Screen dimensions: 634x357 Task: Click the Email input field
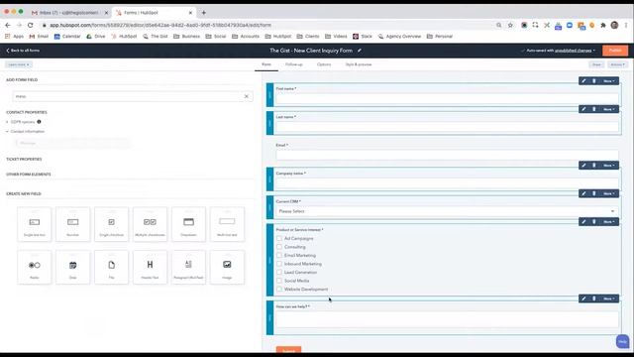click(447, 155)
